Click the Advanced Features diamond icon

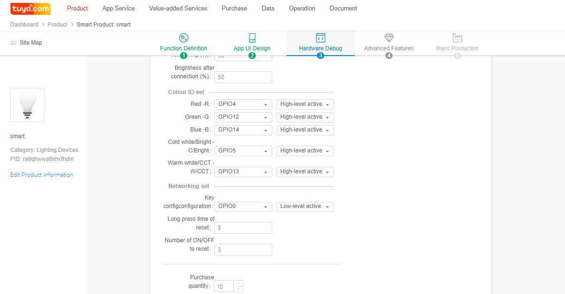pyautogui.click(x=389, y=38)
